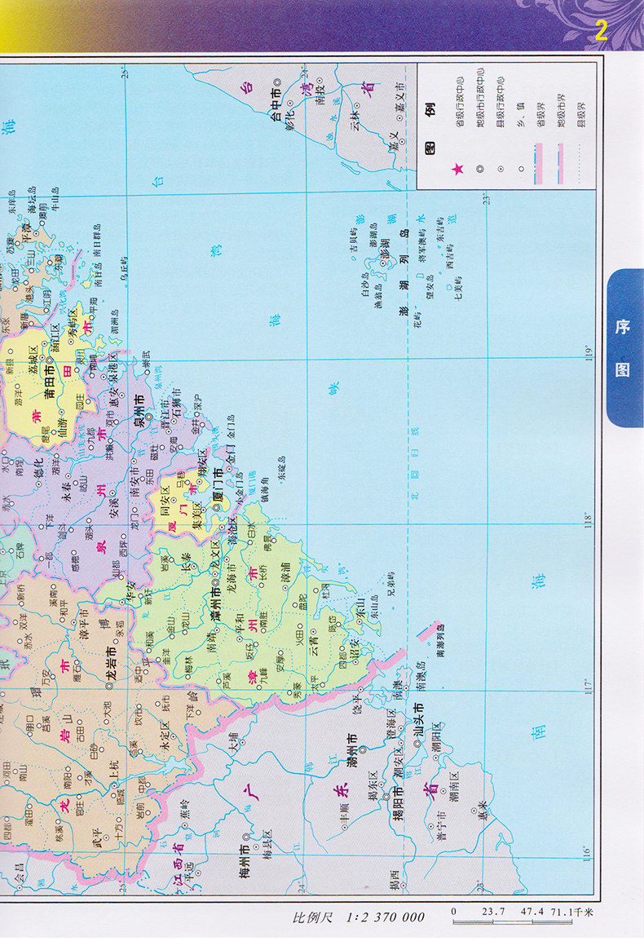Viewport: 644px width, 950px height.
Task: Click the 永春 label
Action: pos(67,492)
